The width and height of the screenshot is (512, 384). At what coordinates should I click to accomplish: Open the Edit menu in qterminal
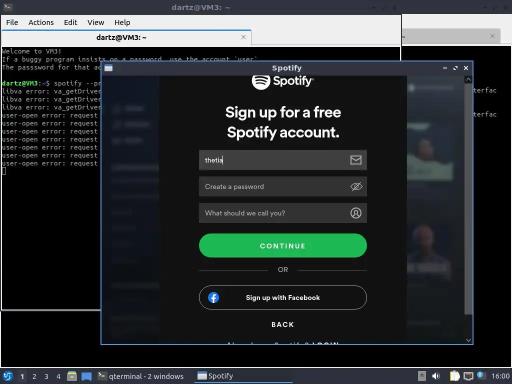tap(70, 22)
